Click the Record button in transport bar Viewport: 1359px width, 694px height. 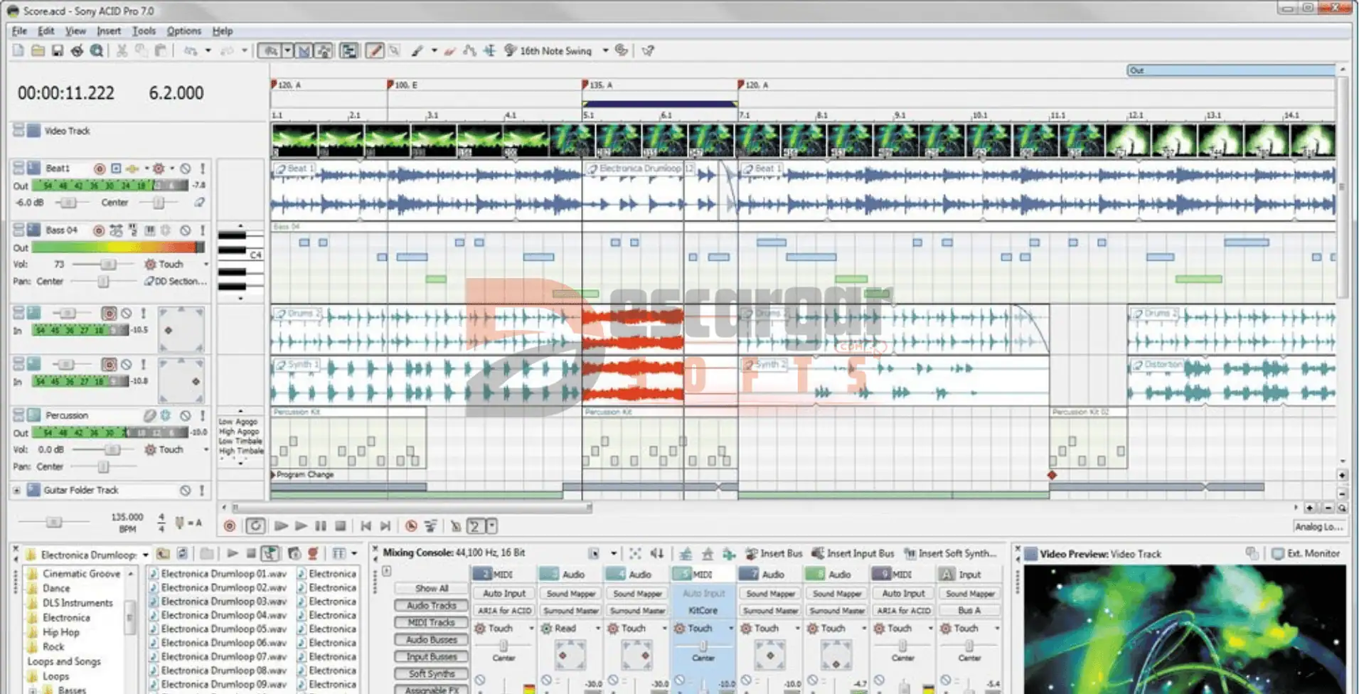(x=230, y=526)
